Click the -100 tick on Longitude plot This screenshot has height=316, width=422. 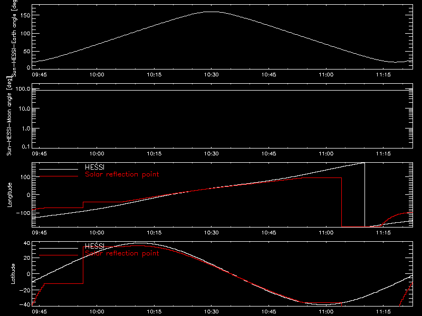[23, 213]
